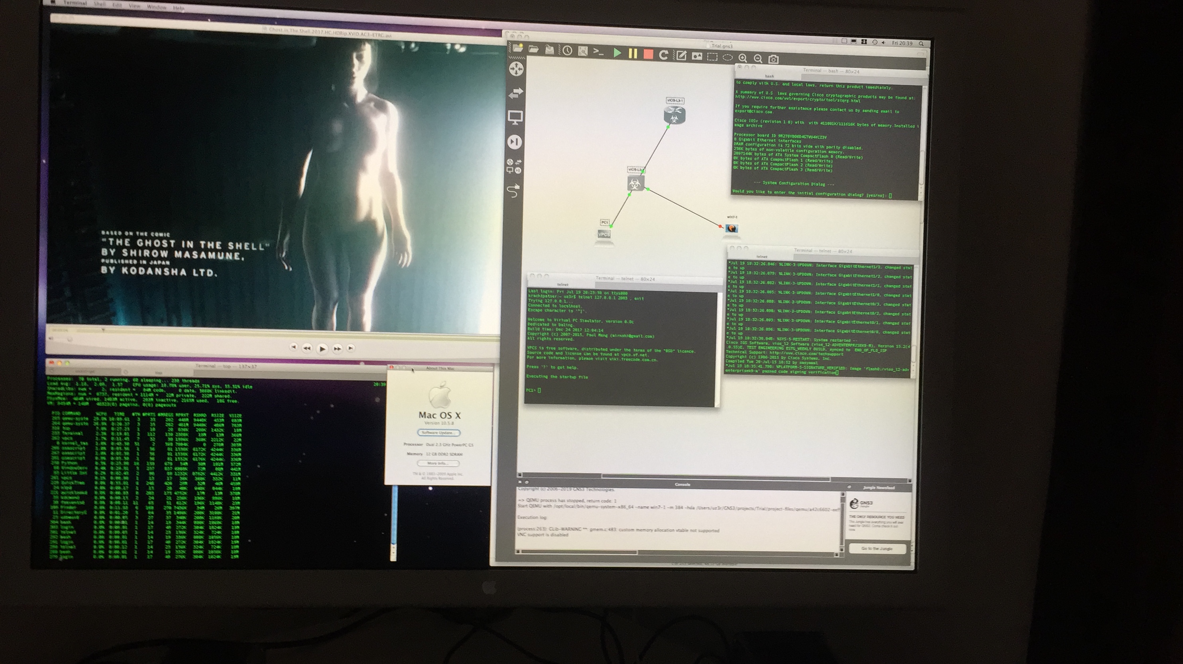
Task: Click the Go to the Jungle button
Action: tap(877, 549)
